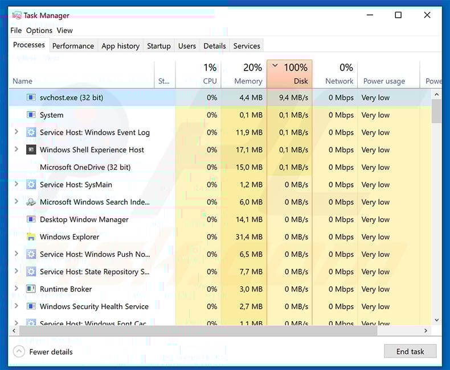
Task: Select the Microsoft OneDrive (32 bit) row
Action: [x=220, y=167]
